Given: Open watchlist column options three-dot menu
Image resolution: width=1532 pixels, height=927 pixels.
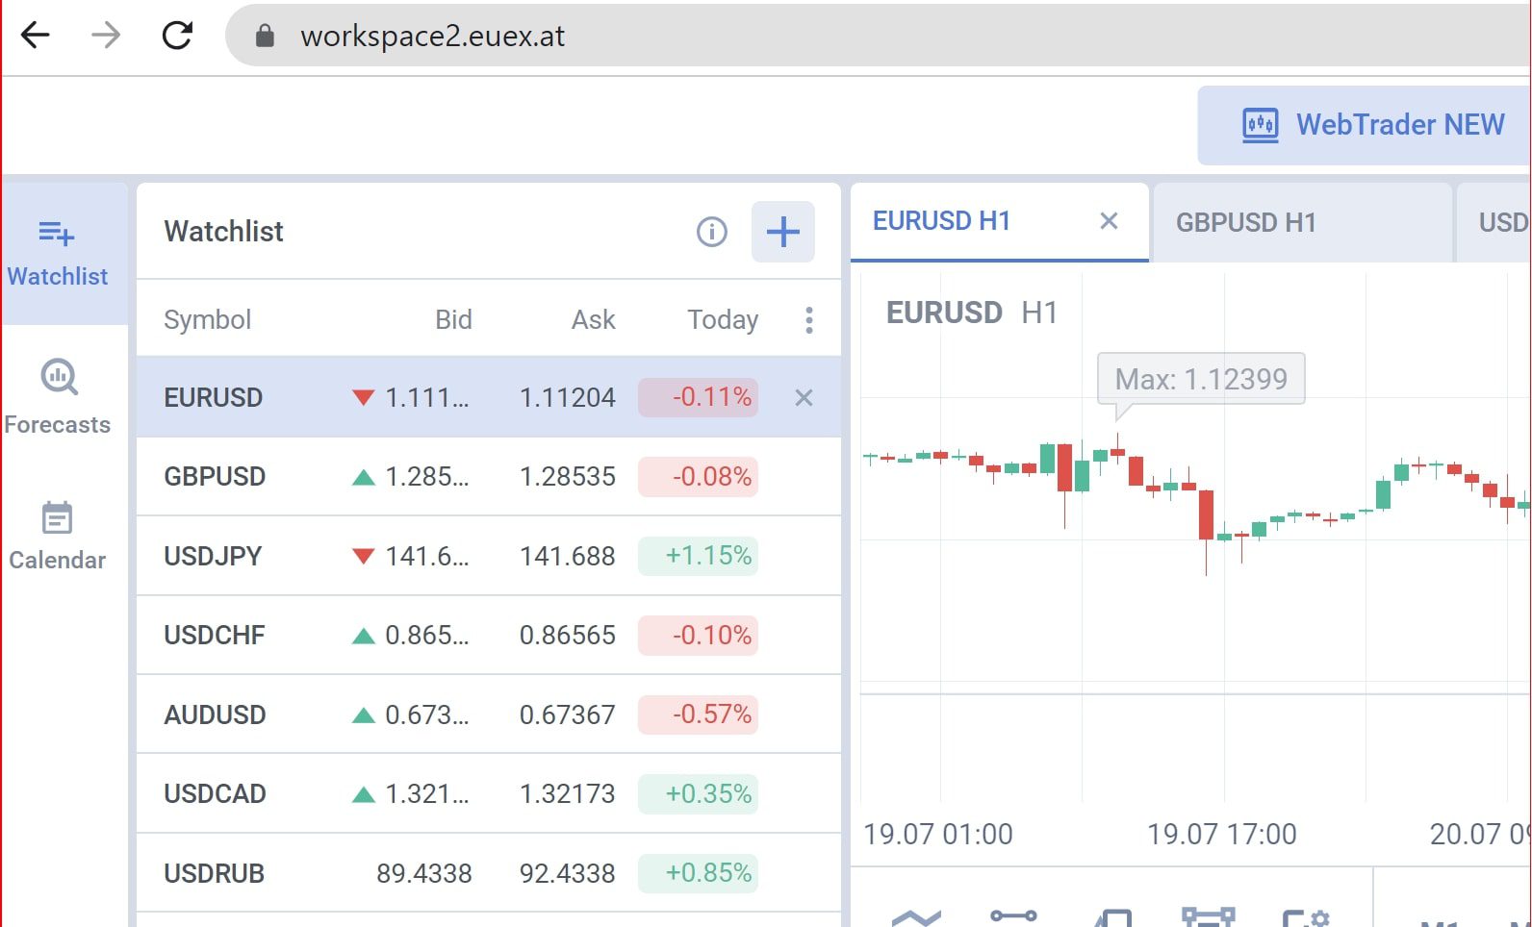Looking at the screenshot, I should (809, 320).
